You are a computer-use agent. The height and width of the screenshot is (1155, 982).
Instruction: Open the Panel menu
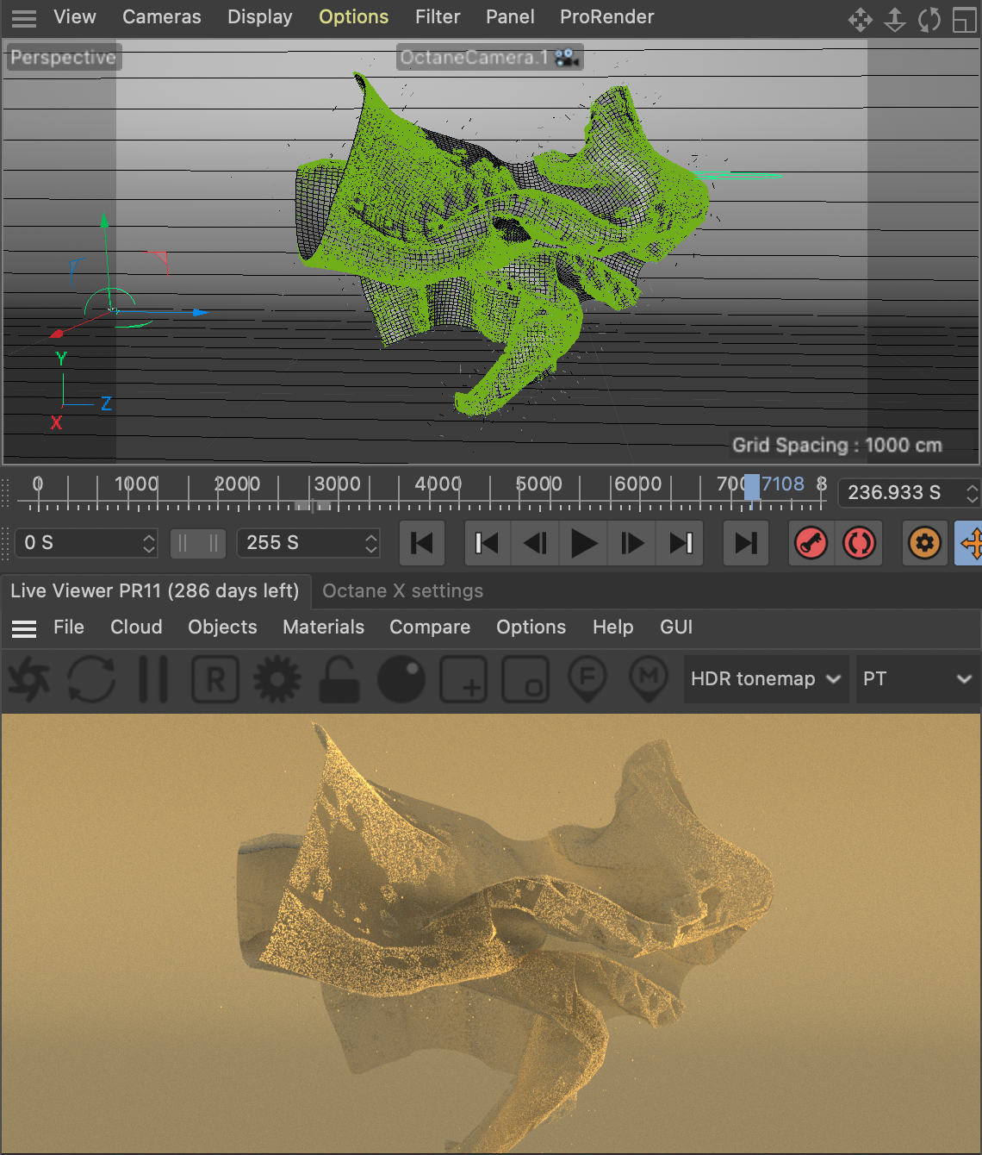coord(510,17)
